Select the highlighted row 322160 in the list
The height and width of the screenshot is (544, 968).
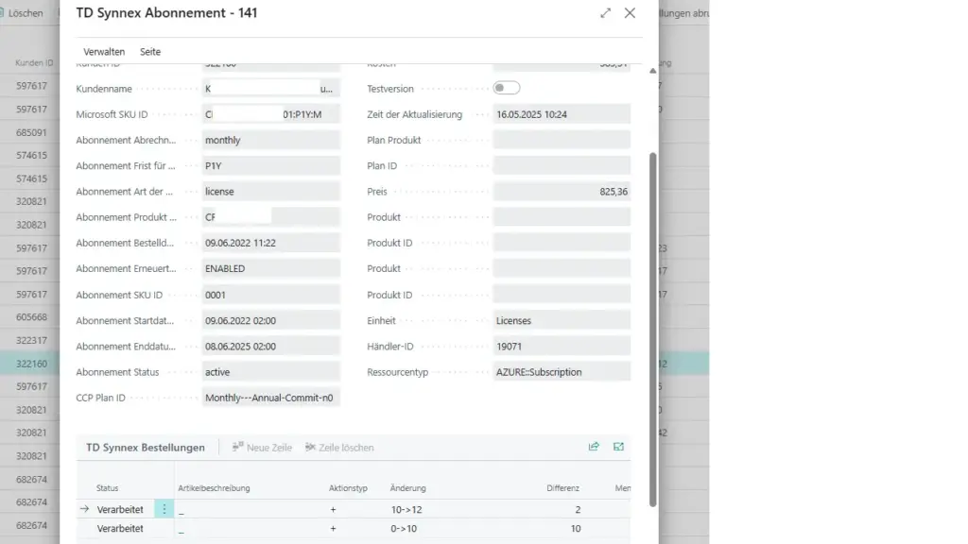click(31, 363)
